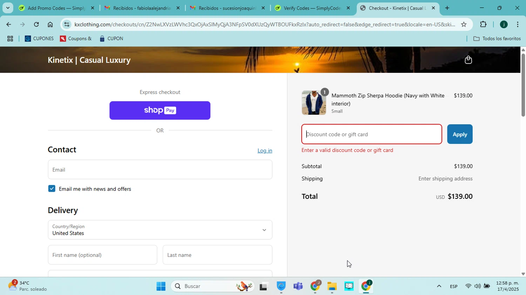
Task: Click the scrollbar down arrow
Action: point(523,274)
